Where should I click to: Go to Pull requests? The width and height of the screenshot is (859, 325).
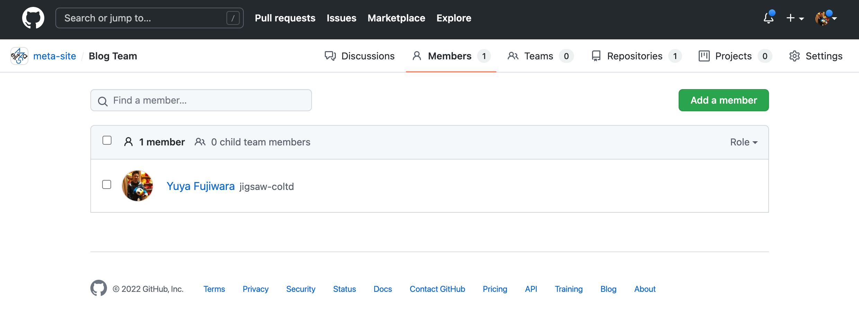(x=285, y=18)
